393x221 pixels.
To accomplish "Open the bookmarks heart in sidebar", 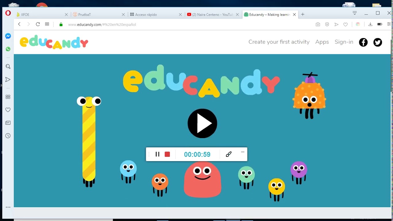I will click(8, 110).
